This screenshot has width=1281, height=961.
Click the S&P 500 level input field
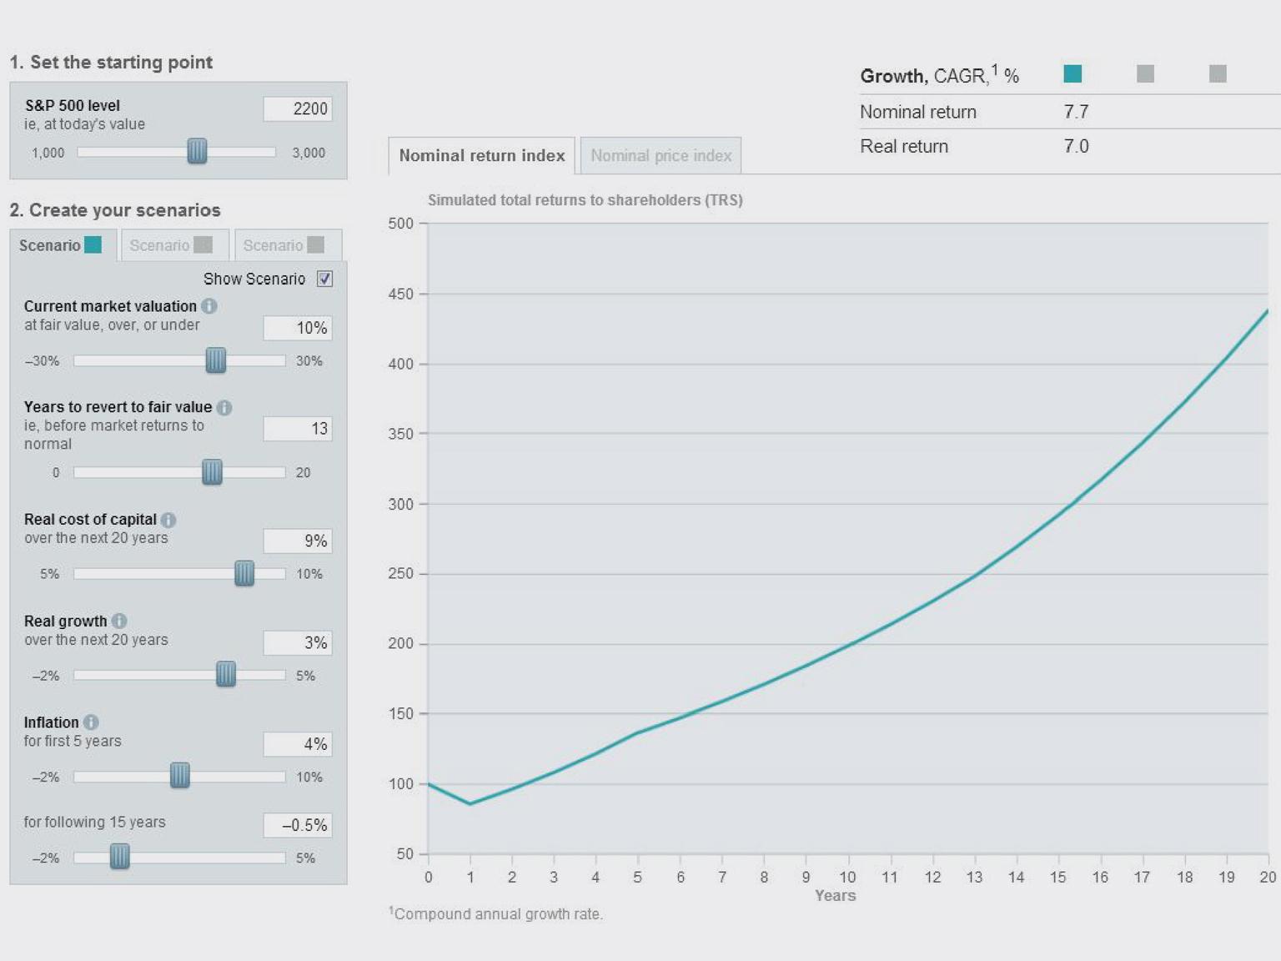298,109
